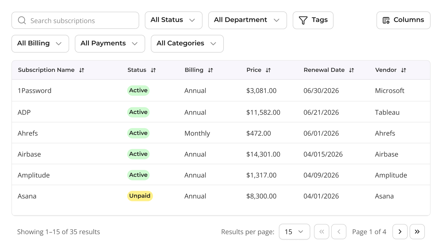Click the $8,300.00 price cell
The height and width of the screenshot is (251, 442).
[x=261, y=196]
